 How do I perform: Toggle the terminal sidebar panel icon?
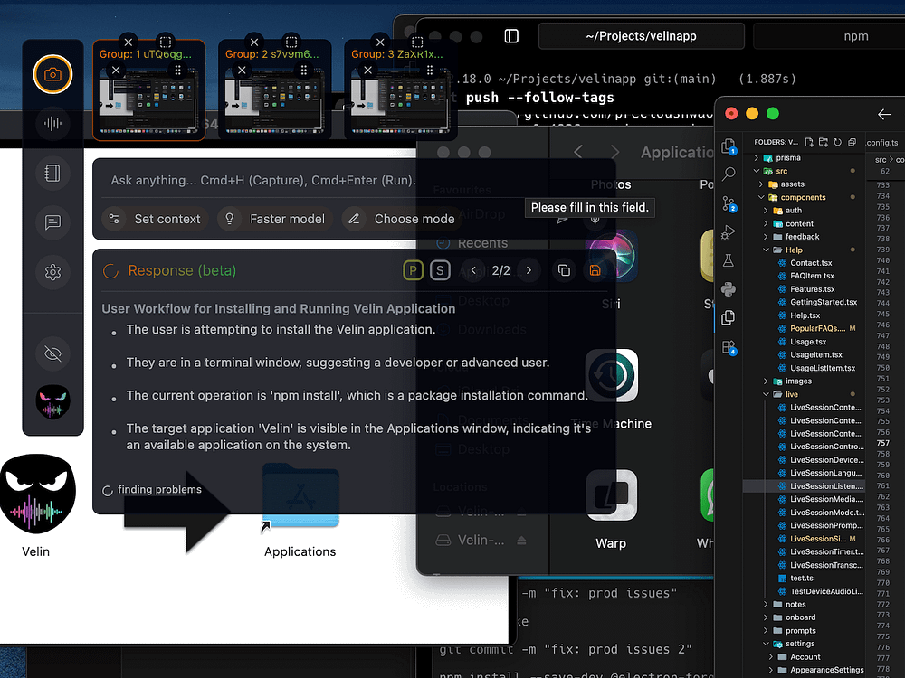(x=511, y=36)
